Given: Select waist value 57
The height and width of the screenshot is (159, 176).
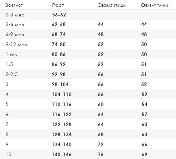Looking at the screenshot, I should click(x=144, y=115).
